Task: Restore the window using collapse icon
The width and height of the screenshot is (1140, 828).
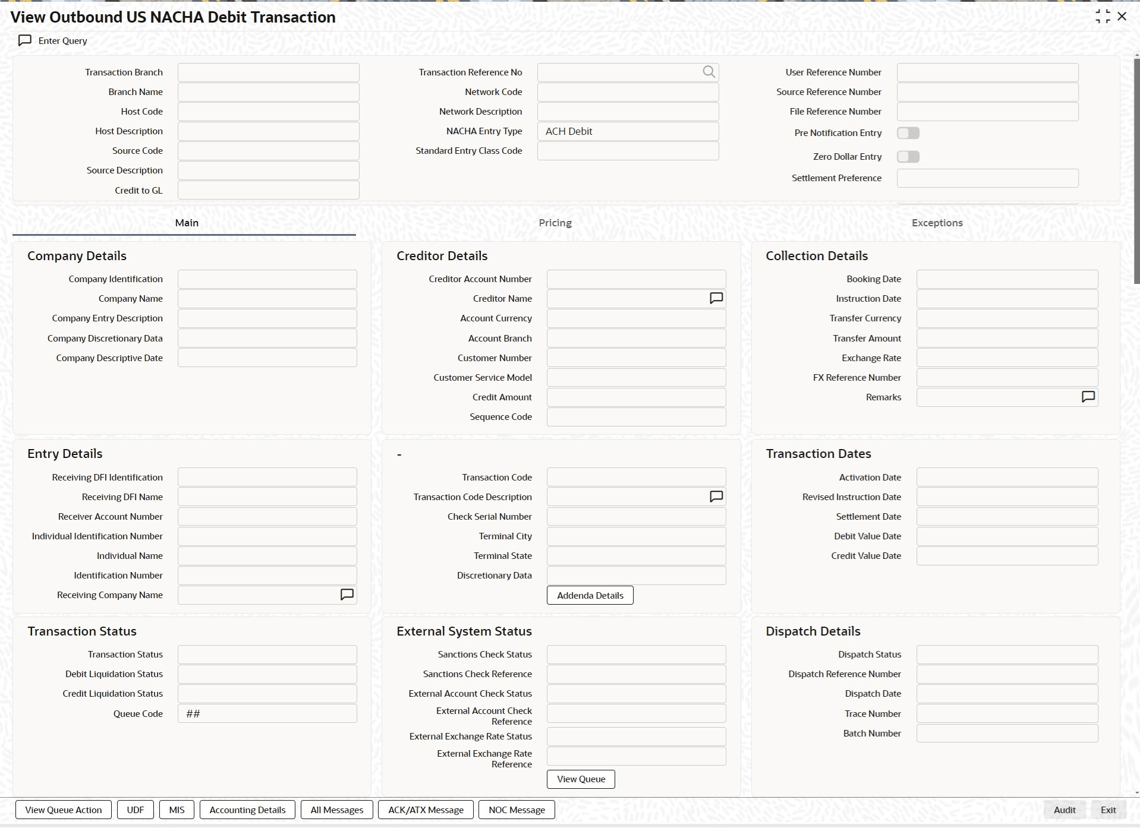Action: pyautogui.click(x=1103, y=17)
